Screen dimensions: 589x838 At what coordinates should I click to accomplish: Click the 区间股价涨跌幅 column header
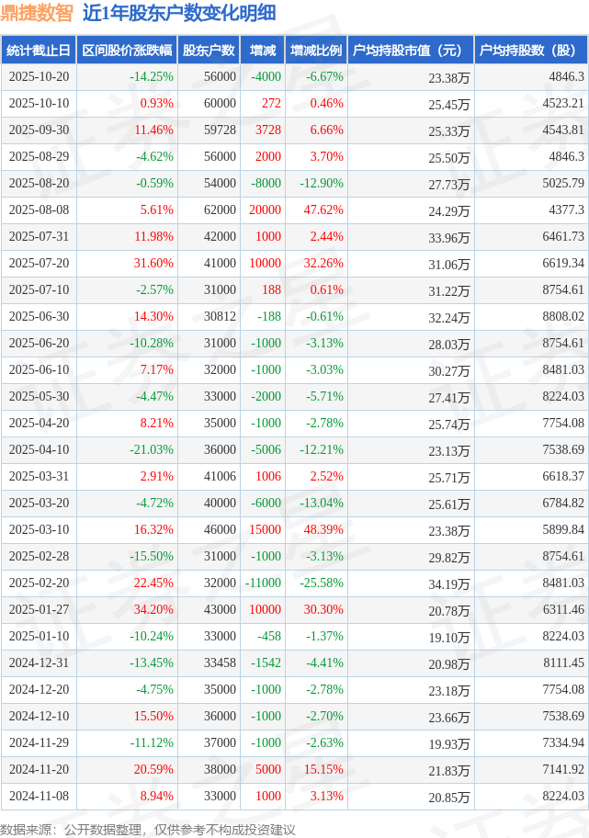click(x=126, y=51)
